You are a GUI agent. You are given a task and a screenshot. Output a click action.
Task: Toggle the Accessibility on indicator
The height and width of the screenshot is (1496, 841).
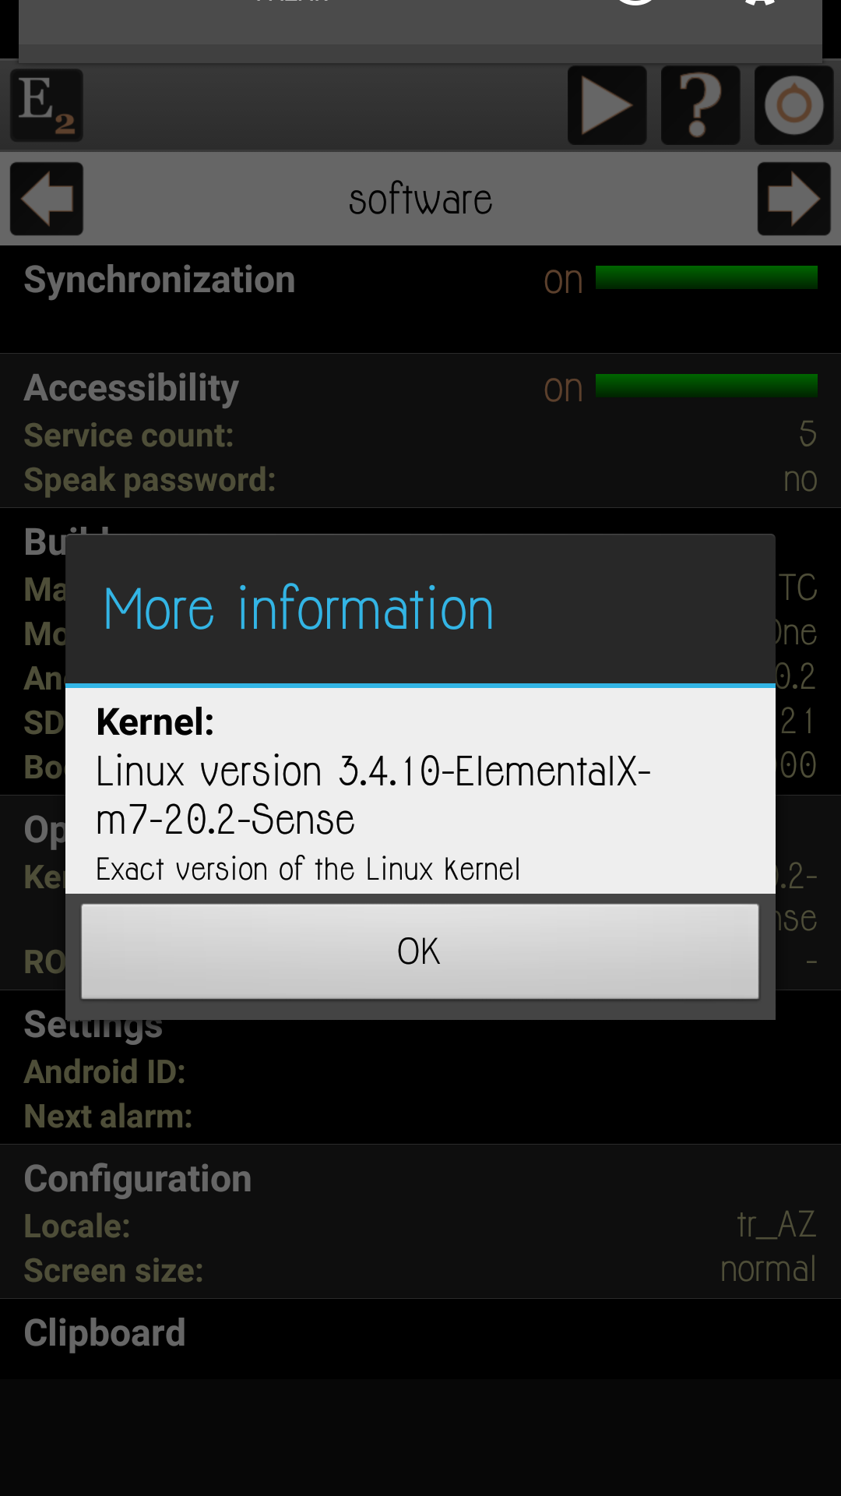(x=563, y=389)
